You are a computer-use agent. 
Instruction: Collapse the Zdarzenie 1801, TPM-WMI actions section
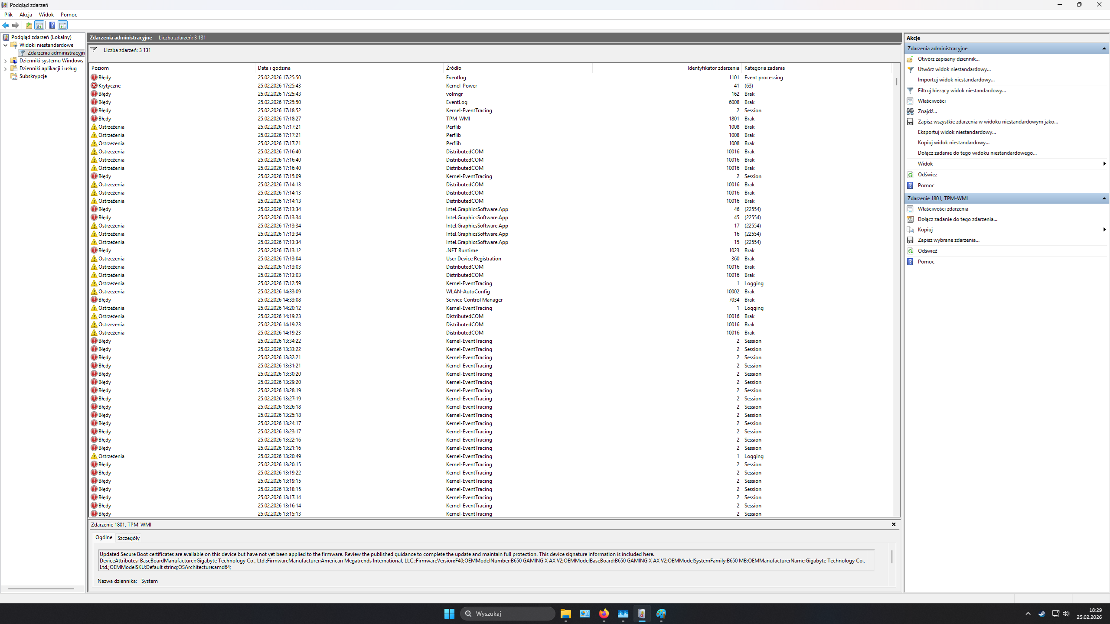coord(1104,198)
